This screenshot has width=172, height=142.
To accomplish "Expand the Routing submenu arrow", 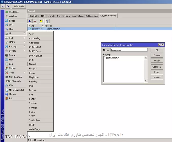I will click(24, 46).
